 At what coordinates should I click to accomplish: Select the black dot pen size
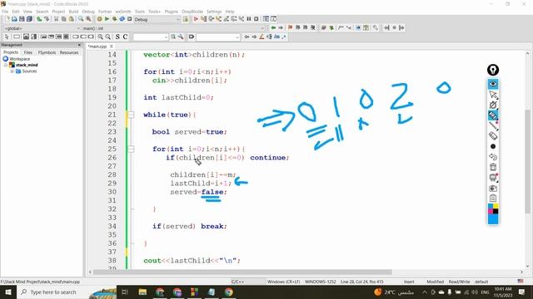493,146
